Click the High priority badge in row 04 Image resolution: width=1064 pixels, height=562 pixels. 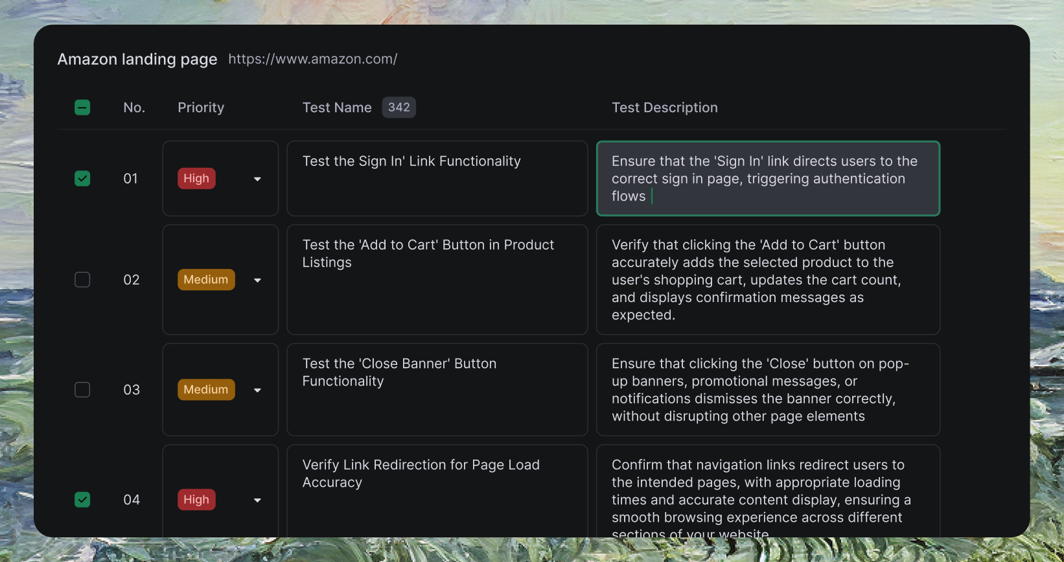pyautogui.click(x=196, y=500)
